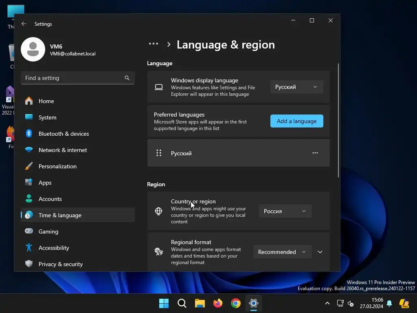The image size is (417, 313).
Task: Expand the Regional format section chevron
Action: coord(320,252)
